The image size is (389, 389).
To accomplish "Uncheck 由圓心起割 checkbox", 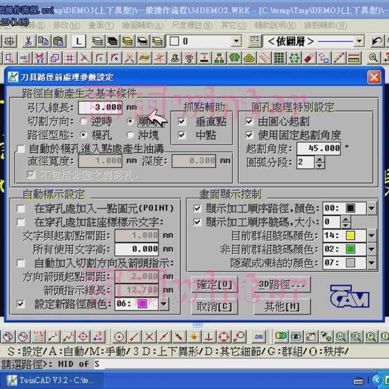I will point(249,121).
